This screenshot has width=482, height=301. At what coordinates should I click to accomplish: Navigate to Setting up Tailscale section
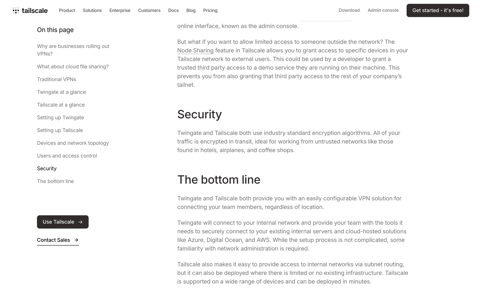[x=60, y=130]
